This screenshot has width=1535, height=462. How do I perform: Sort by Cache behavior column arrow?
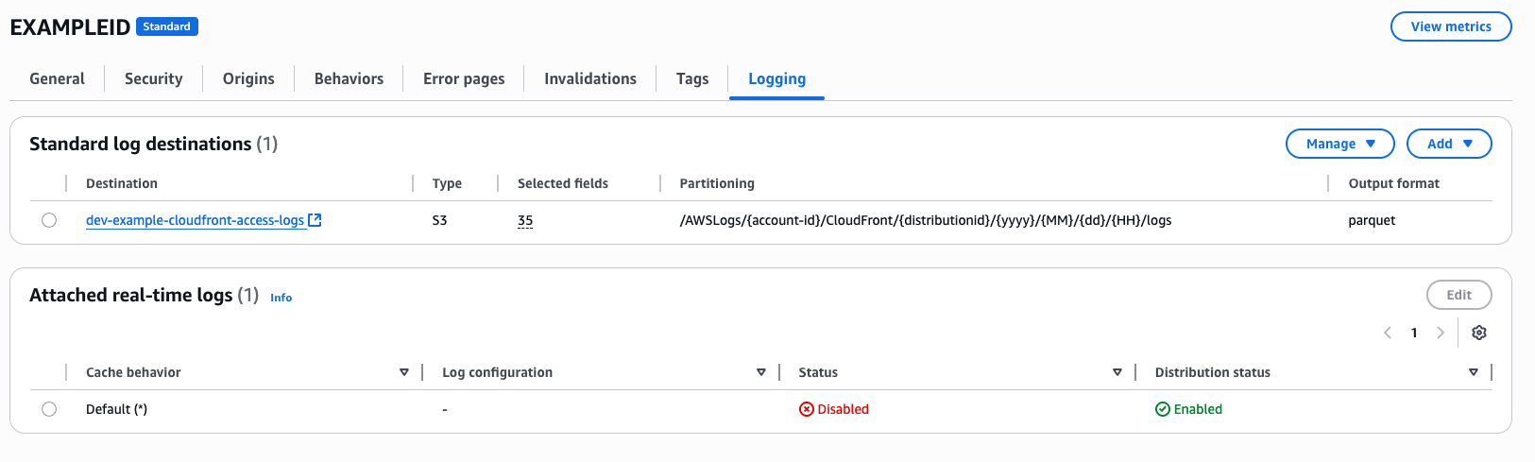pos(404,372)
